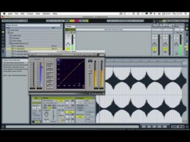Move the plug-in output fader handle
Viewport: 190px width, 142px height.
point(90,72)
